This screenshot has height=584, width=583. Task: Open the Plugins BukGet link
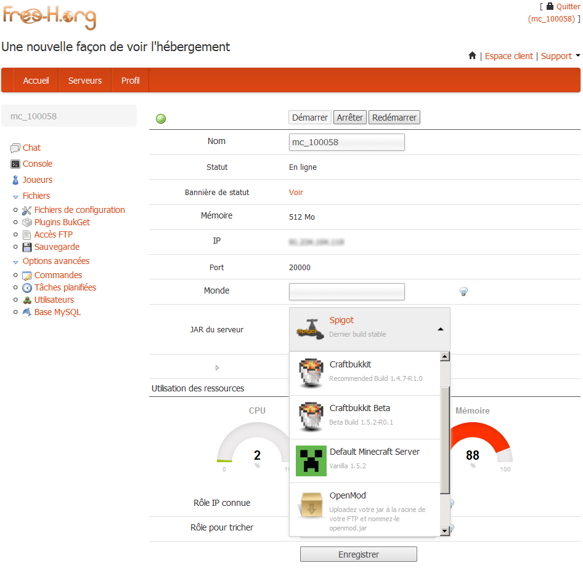[x=62, y=222]
